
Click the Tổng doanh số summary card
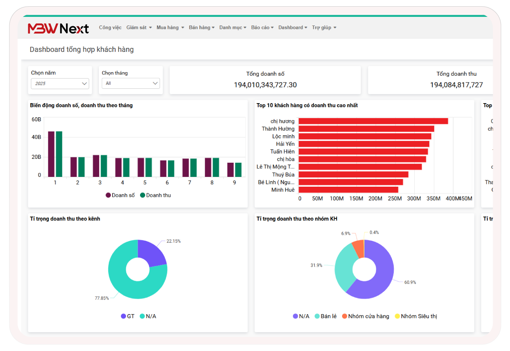click(x=265, y=80)
